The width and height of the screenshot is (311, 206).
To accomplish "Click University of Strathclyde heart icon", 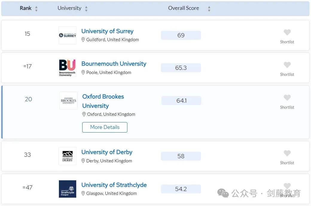I will [287, 186].
